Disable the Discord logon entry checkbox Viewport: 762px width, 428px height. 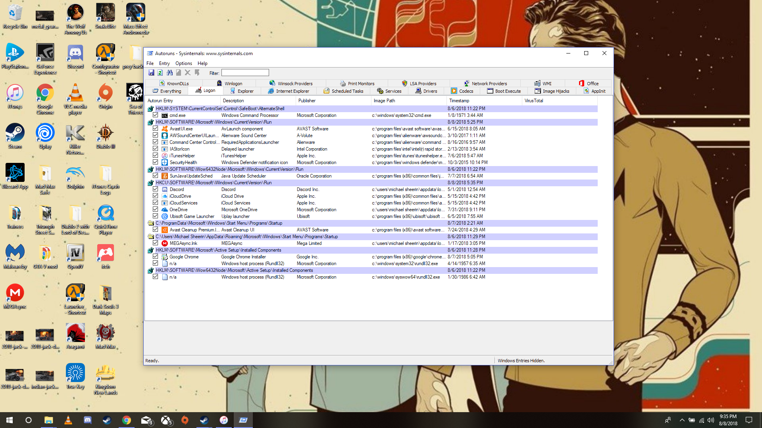[x=156, y=189]
